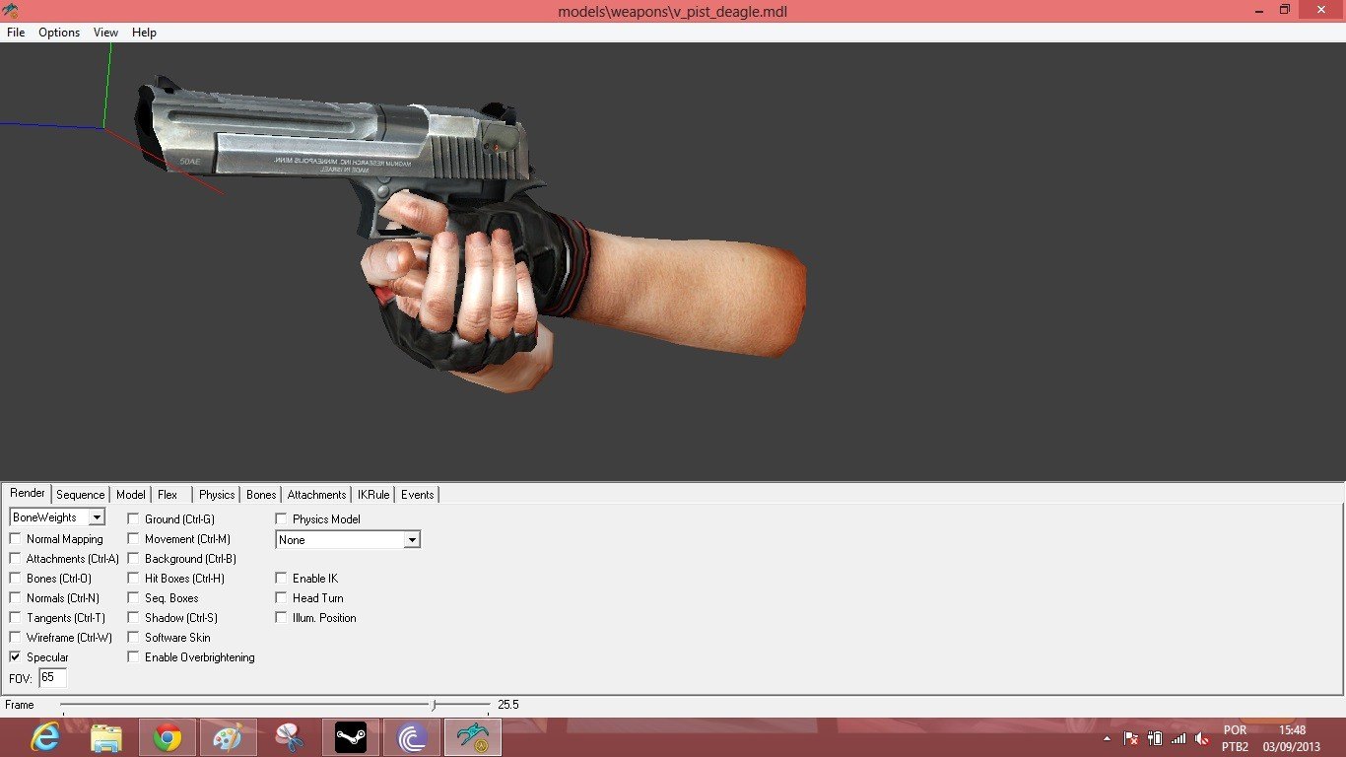Show hidden system tray icons arrow
Image resolution: width=1346 pixels, height=757 pixels.
click(1107, 738)
